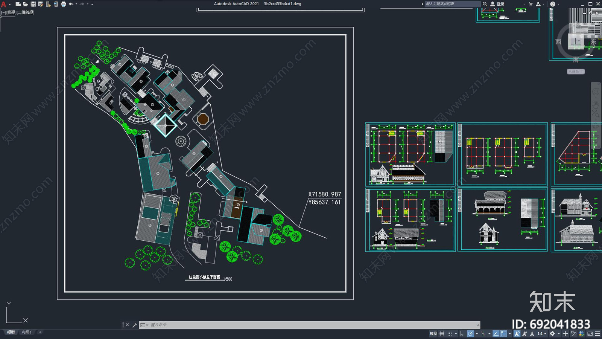Toggle annotation objects visibility icon

click(x=517, y=334)
